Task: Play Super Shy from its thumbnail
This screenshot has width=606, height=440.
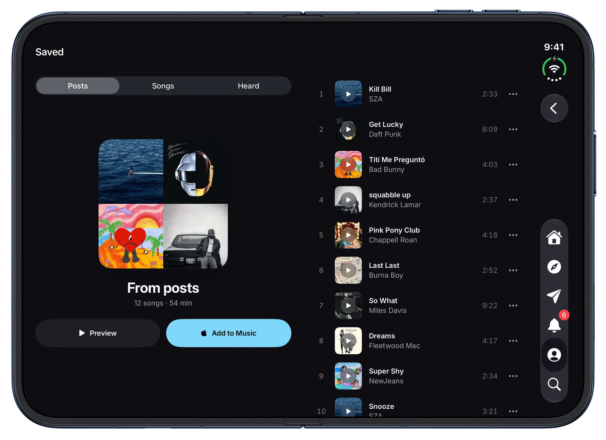Action: tap(348, 376)
